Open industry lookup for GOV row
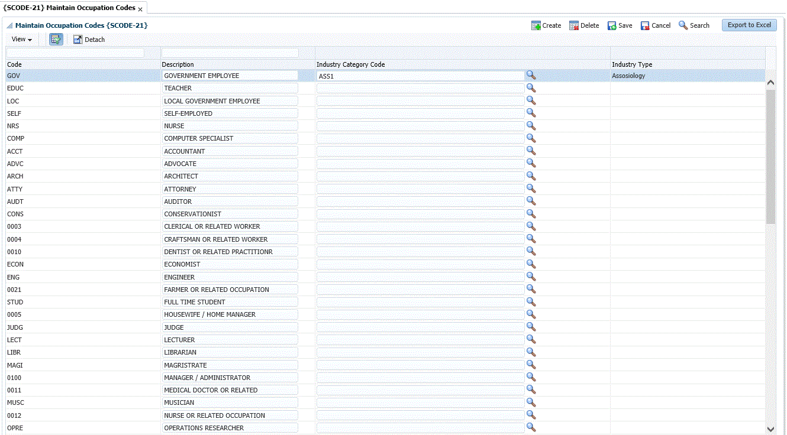The height and width of the screenshot is (435, 787). click(x=531, y=75)
